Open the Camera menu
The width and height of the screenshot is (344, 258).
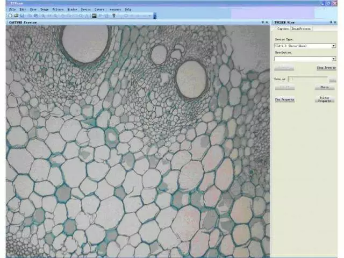tap(99, 10)
